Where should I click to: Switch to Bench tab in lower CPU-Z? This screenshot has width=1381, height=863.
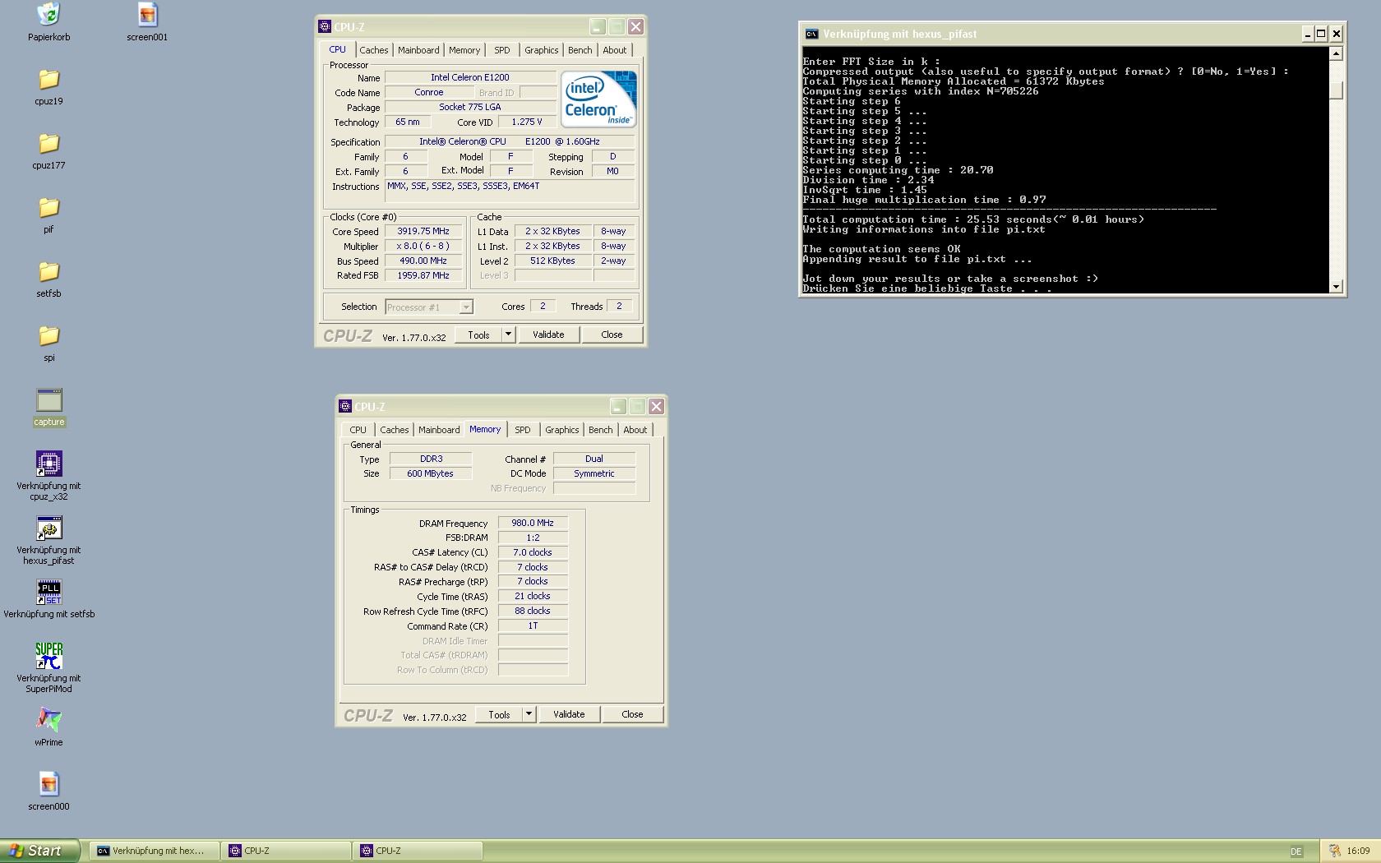click(600, 430)
